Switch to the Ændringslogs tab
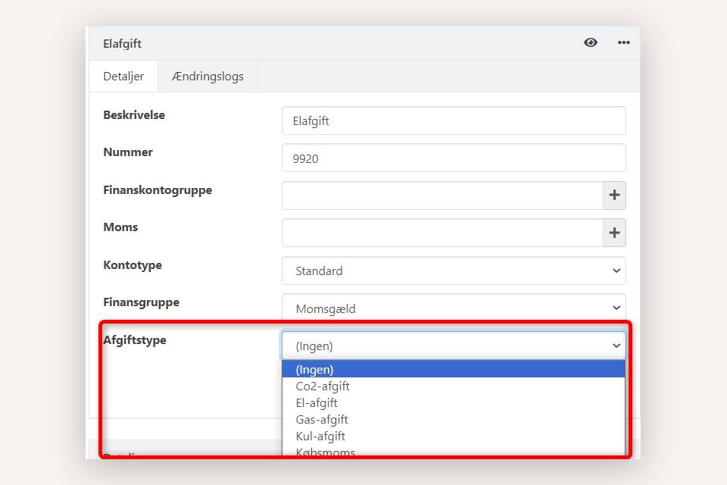 point(207,77)
